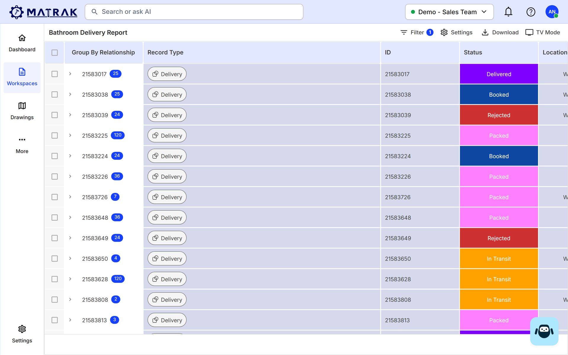Click the Filter icon in report toolbar

tap(404, 32)
